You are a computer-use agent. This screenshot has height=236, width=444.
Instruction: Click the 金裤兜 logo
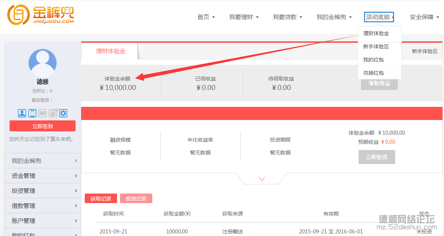coord(40,15)
